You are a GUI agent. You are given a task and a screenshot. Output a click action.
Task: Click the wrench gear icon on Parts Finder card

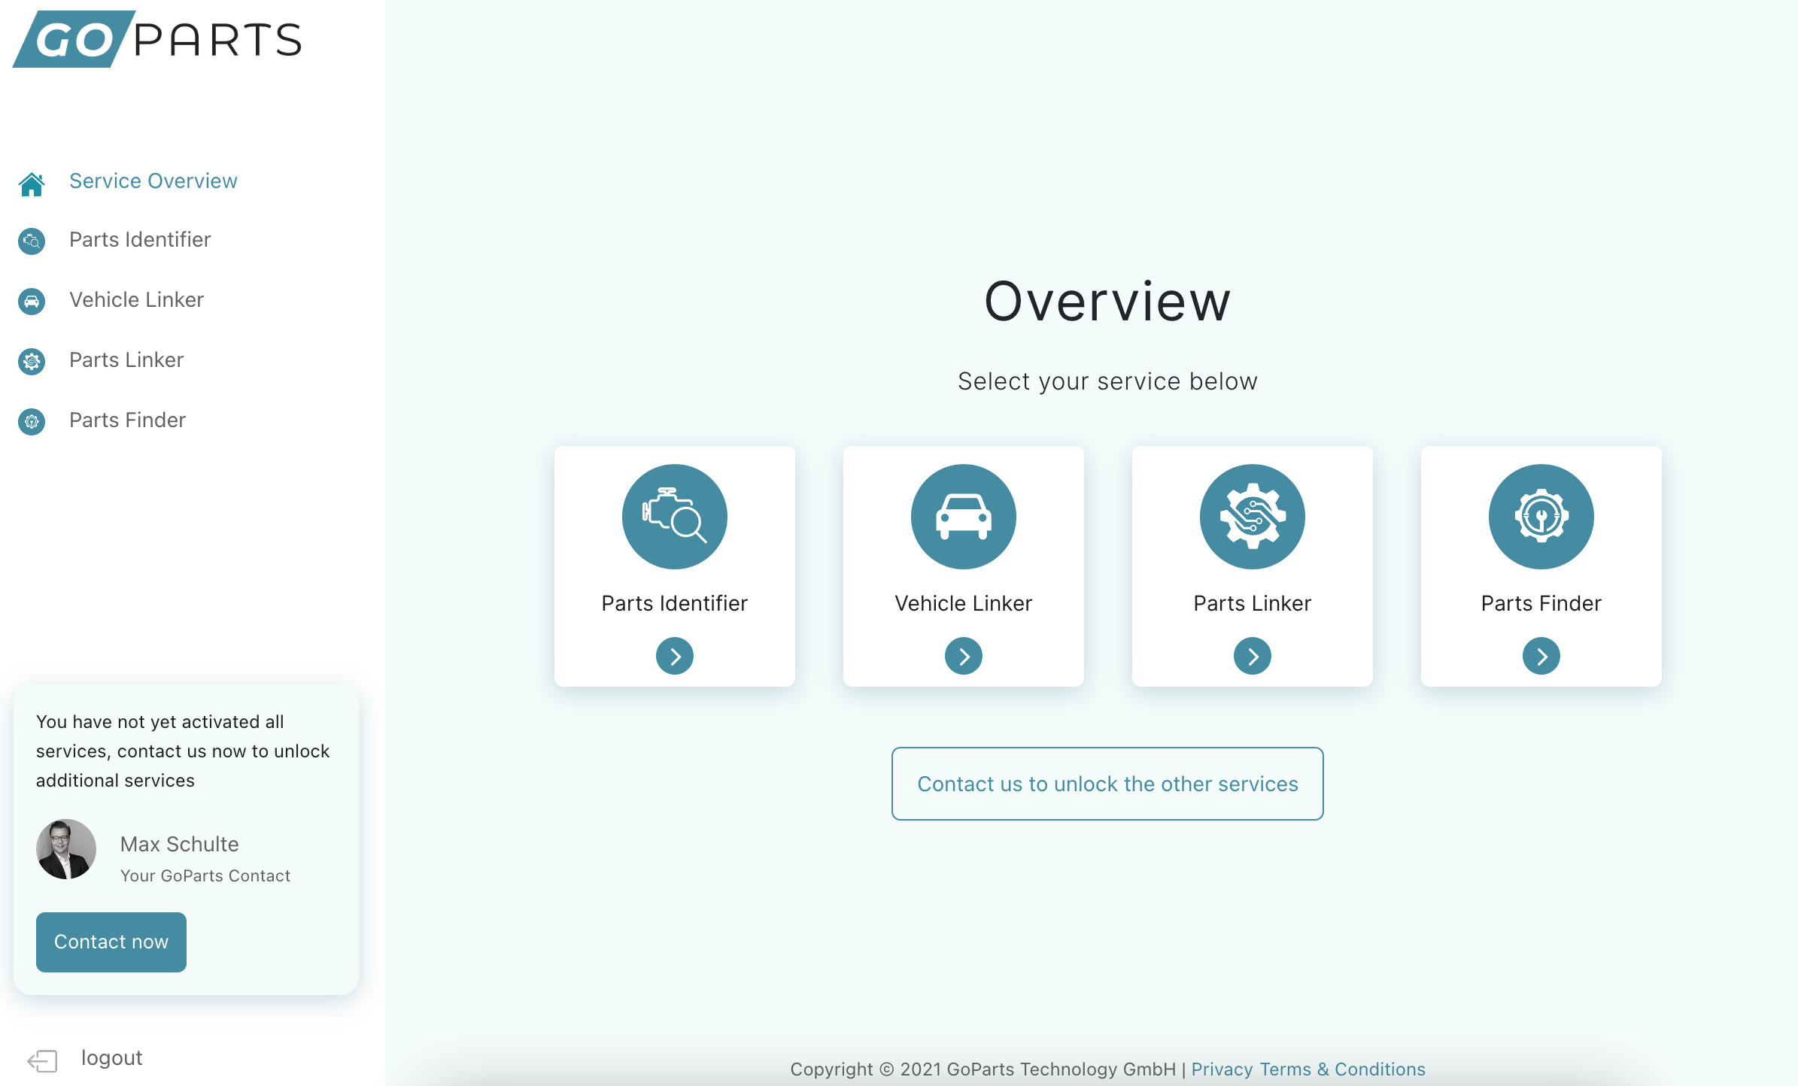[1541, 517]
